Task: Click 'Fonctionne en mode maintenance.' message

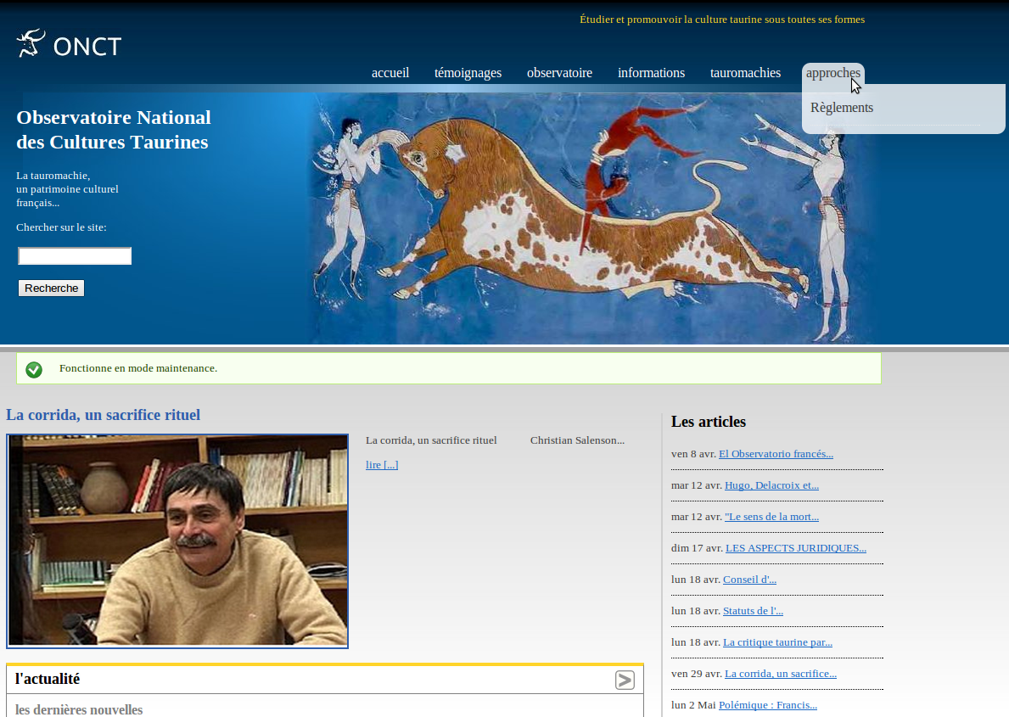Action: click(x=138, y=368)
